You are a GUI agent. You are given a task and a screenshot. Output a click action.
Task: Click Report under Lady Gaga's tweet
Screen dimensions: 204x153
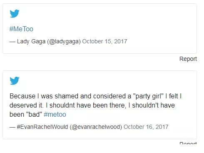pos(188,59)
